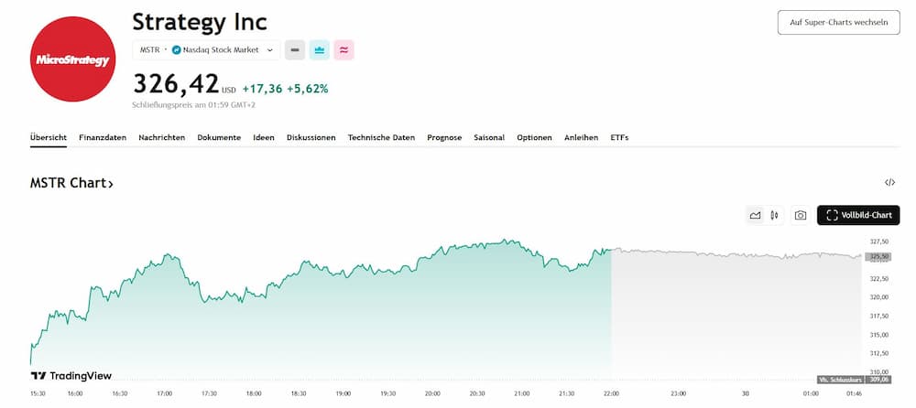
Task: Click the Vollbild-Chart button
Action: 858,215
